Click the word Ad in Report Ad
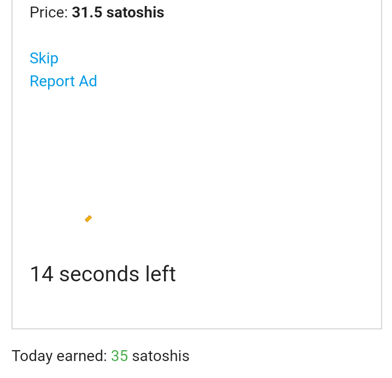This screenshot has height=378, width=392. click(88, 81)
